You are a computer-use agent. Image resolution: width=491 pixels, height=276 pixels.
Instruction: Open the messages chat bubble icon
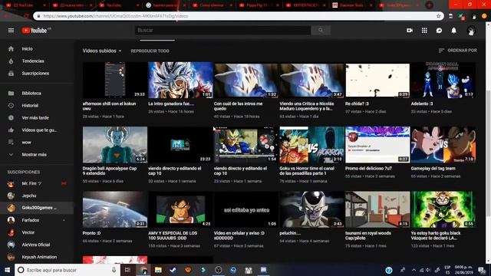pyautogui.click(x=439, y=31)
